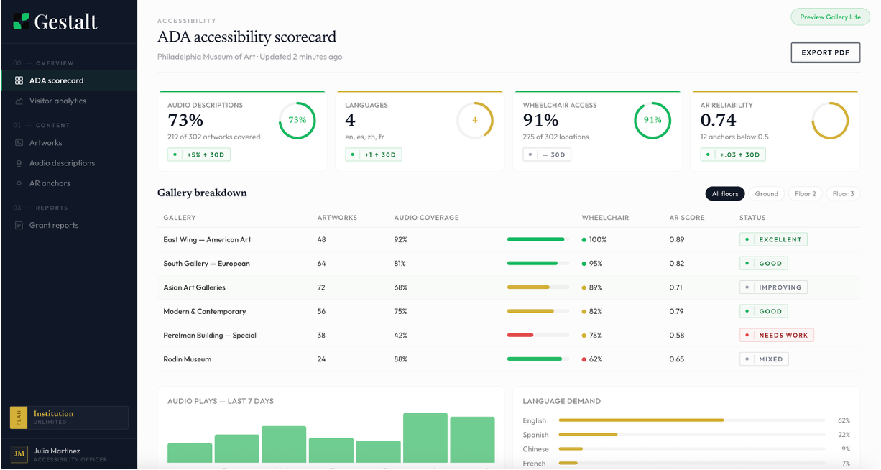Select the Audio descriptions microphone icon

click(19, 162)
